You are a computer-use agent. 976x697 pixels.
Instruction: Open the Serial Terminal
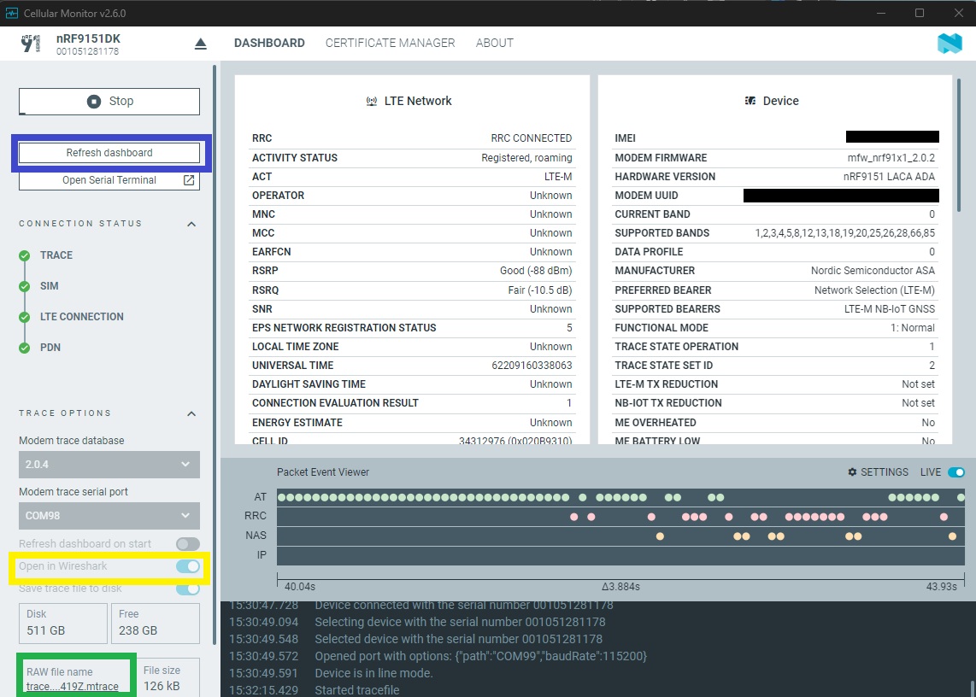109,180
